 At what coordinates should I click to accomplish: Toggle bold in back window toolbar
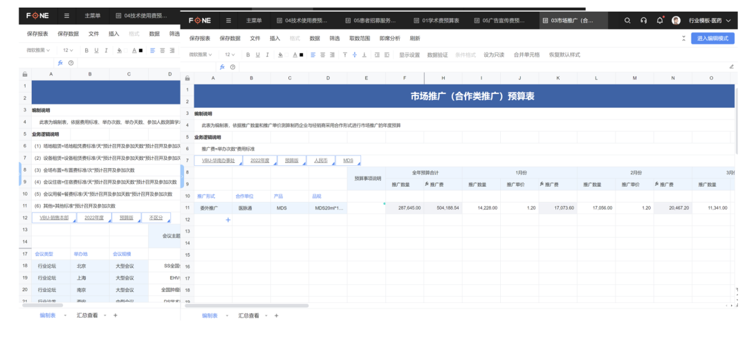(86, 50)
